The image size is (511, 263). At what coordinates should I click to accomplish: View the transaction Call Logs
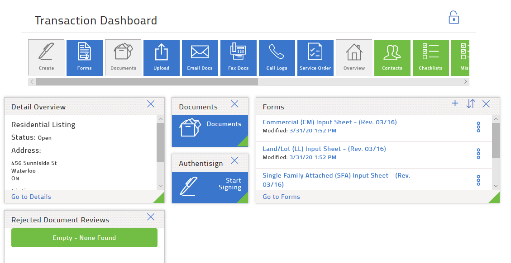click(x=277, y=57)
